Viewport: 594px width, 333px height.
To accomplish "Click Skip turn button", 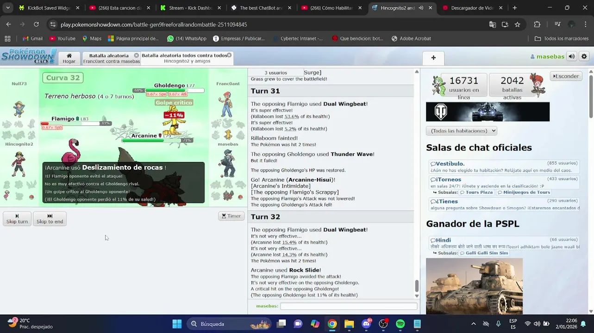I will (x=17, y=219).
